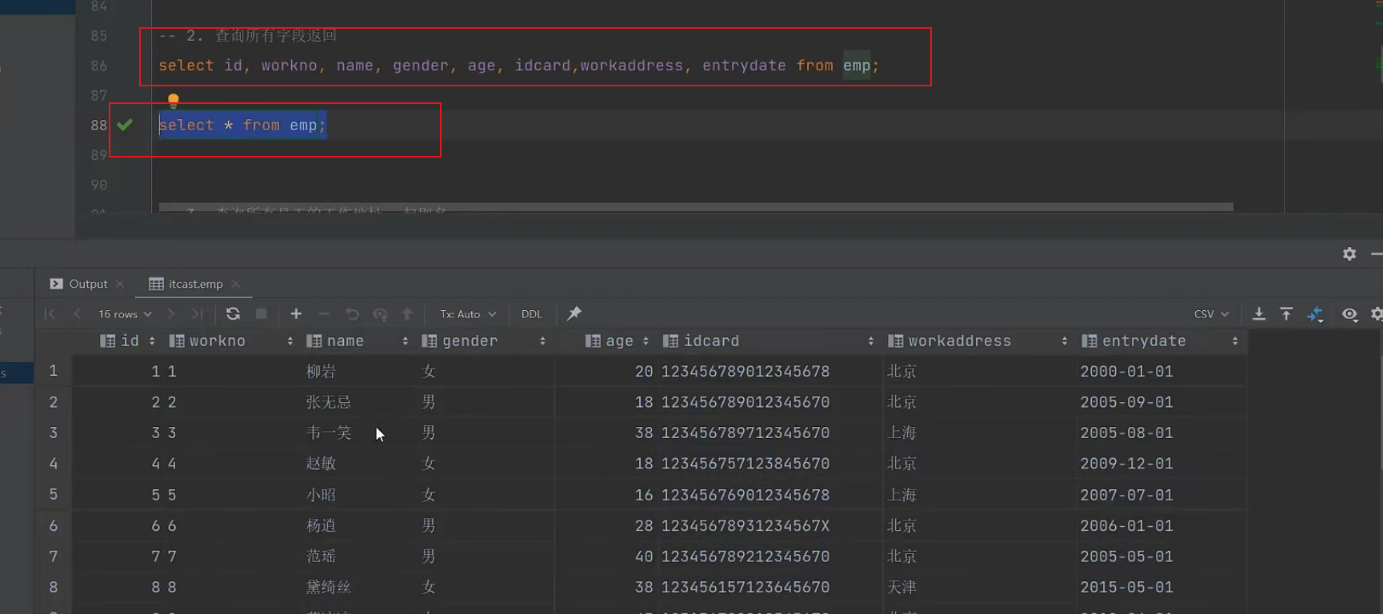Select row number 1 in the grid
The height and width of the screenshot is (614, 1383).
[x=54, y=371]
